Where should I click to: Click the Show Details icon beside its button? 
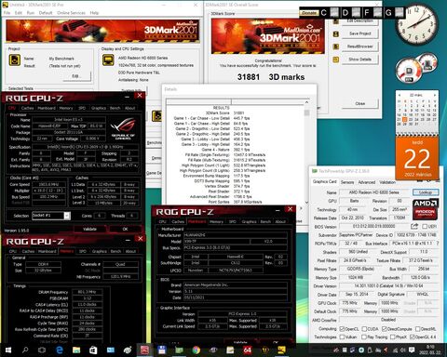(x=336, y=59)
